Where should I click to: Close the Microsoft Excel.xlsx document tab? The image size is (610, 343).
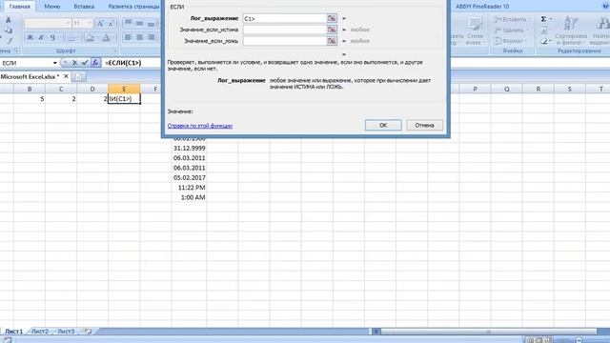66,76
